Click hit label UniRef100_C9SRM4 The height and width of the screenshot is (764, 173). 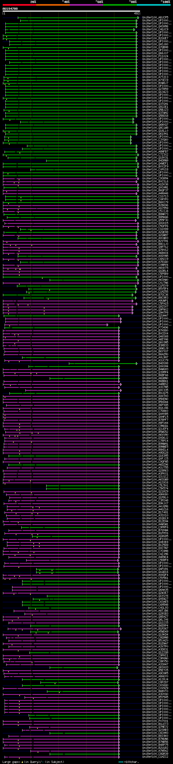coord(155,179)
